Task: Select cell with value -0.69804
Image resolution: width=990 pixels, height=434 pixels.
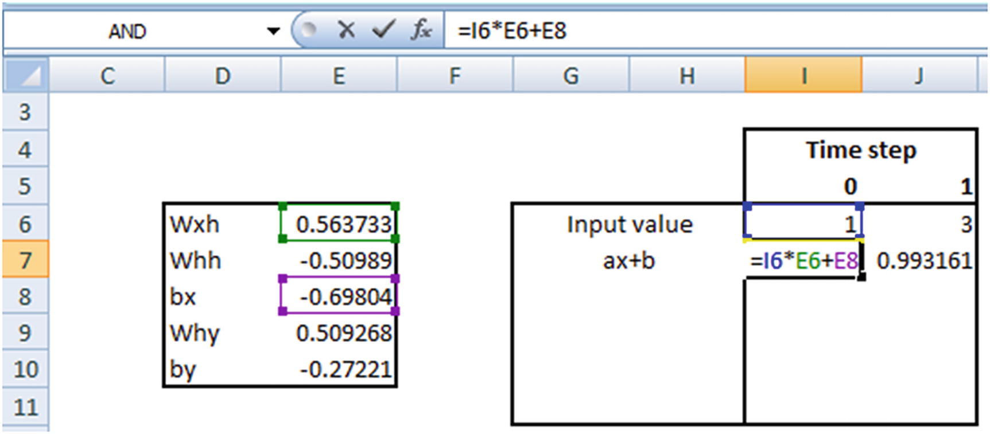Action: pos(339,296)
